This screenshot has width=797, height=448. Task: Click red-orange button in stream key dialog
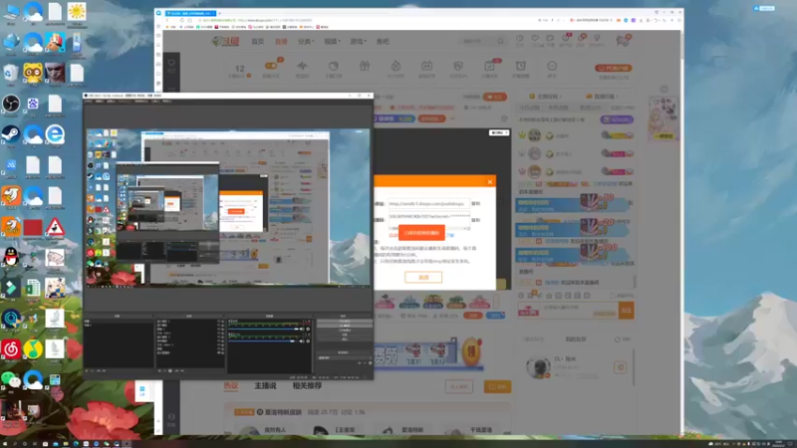point(421,233)
